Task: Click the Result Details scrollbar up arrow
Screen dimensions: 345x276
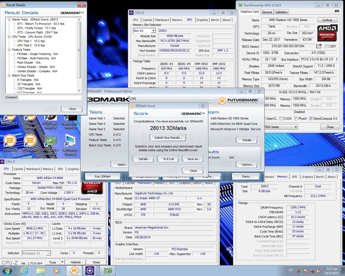Action: 79,19
